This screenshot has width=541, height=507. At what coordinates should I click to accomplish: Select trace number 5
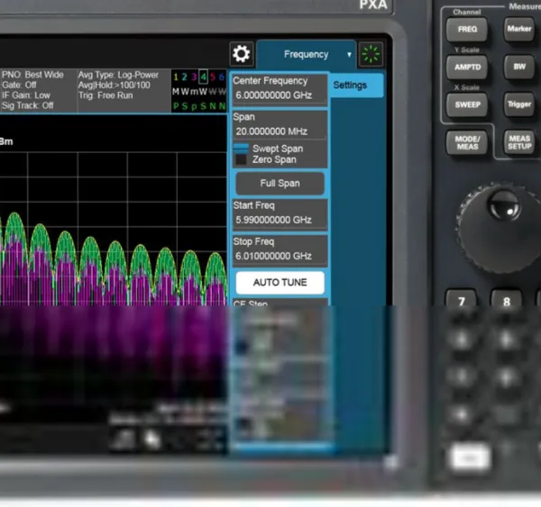coord(213,77)
